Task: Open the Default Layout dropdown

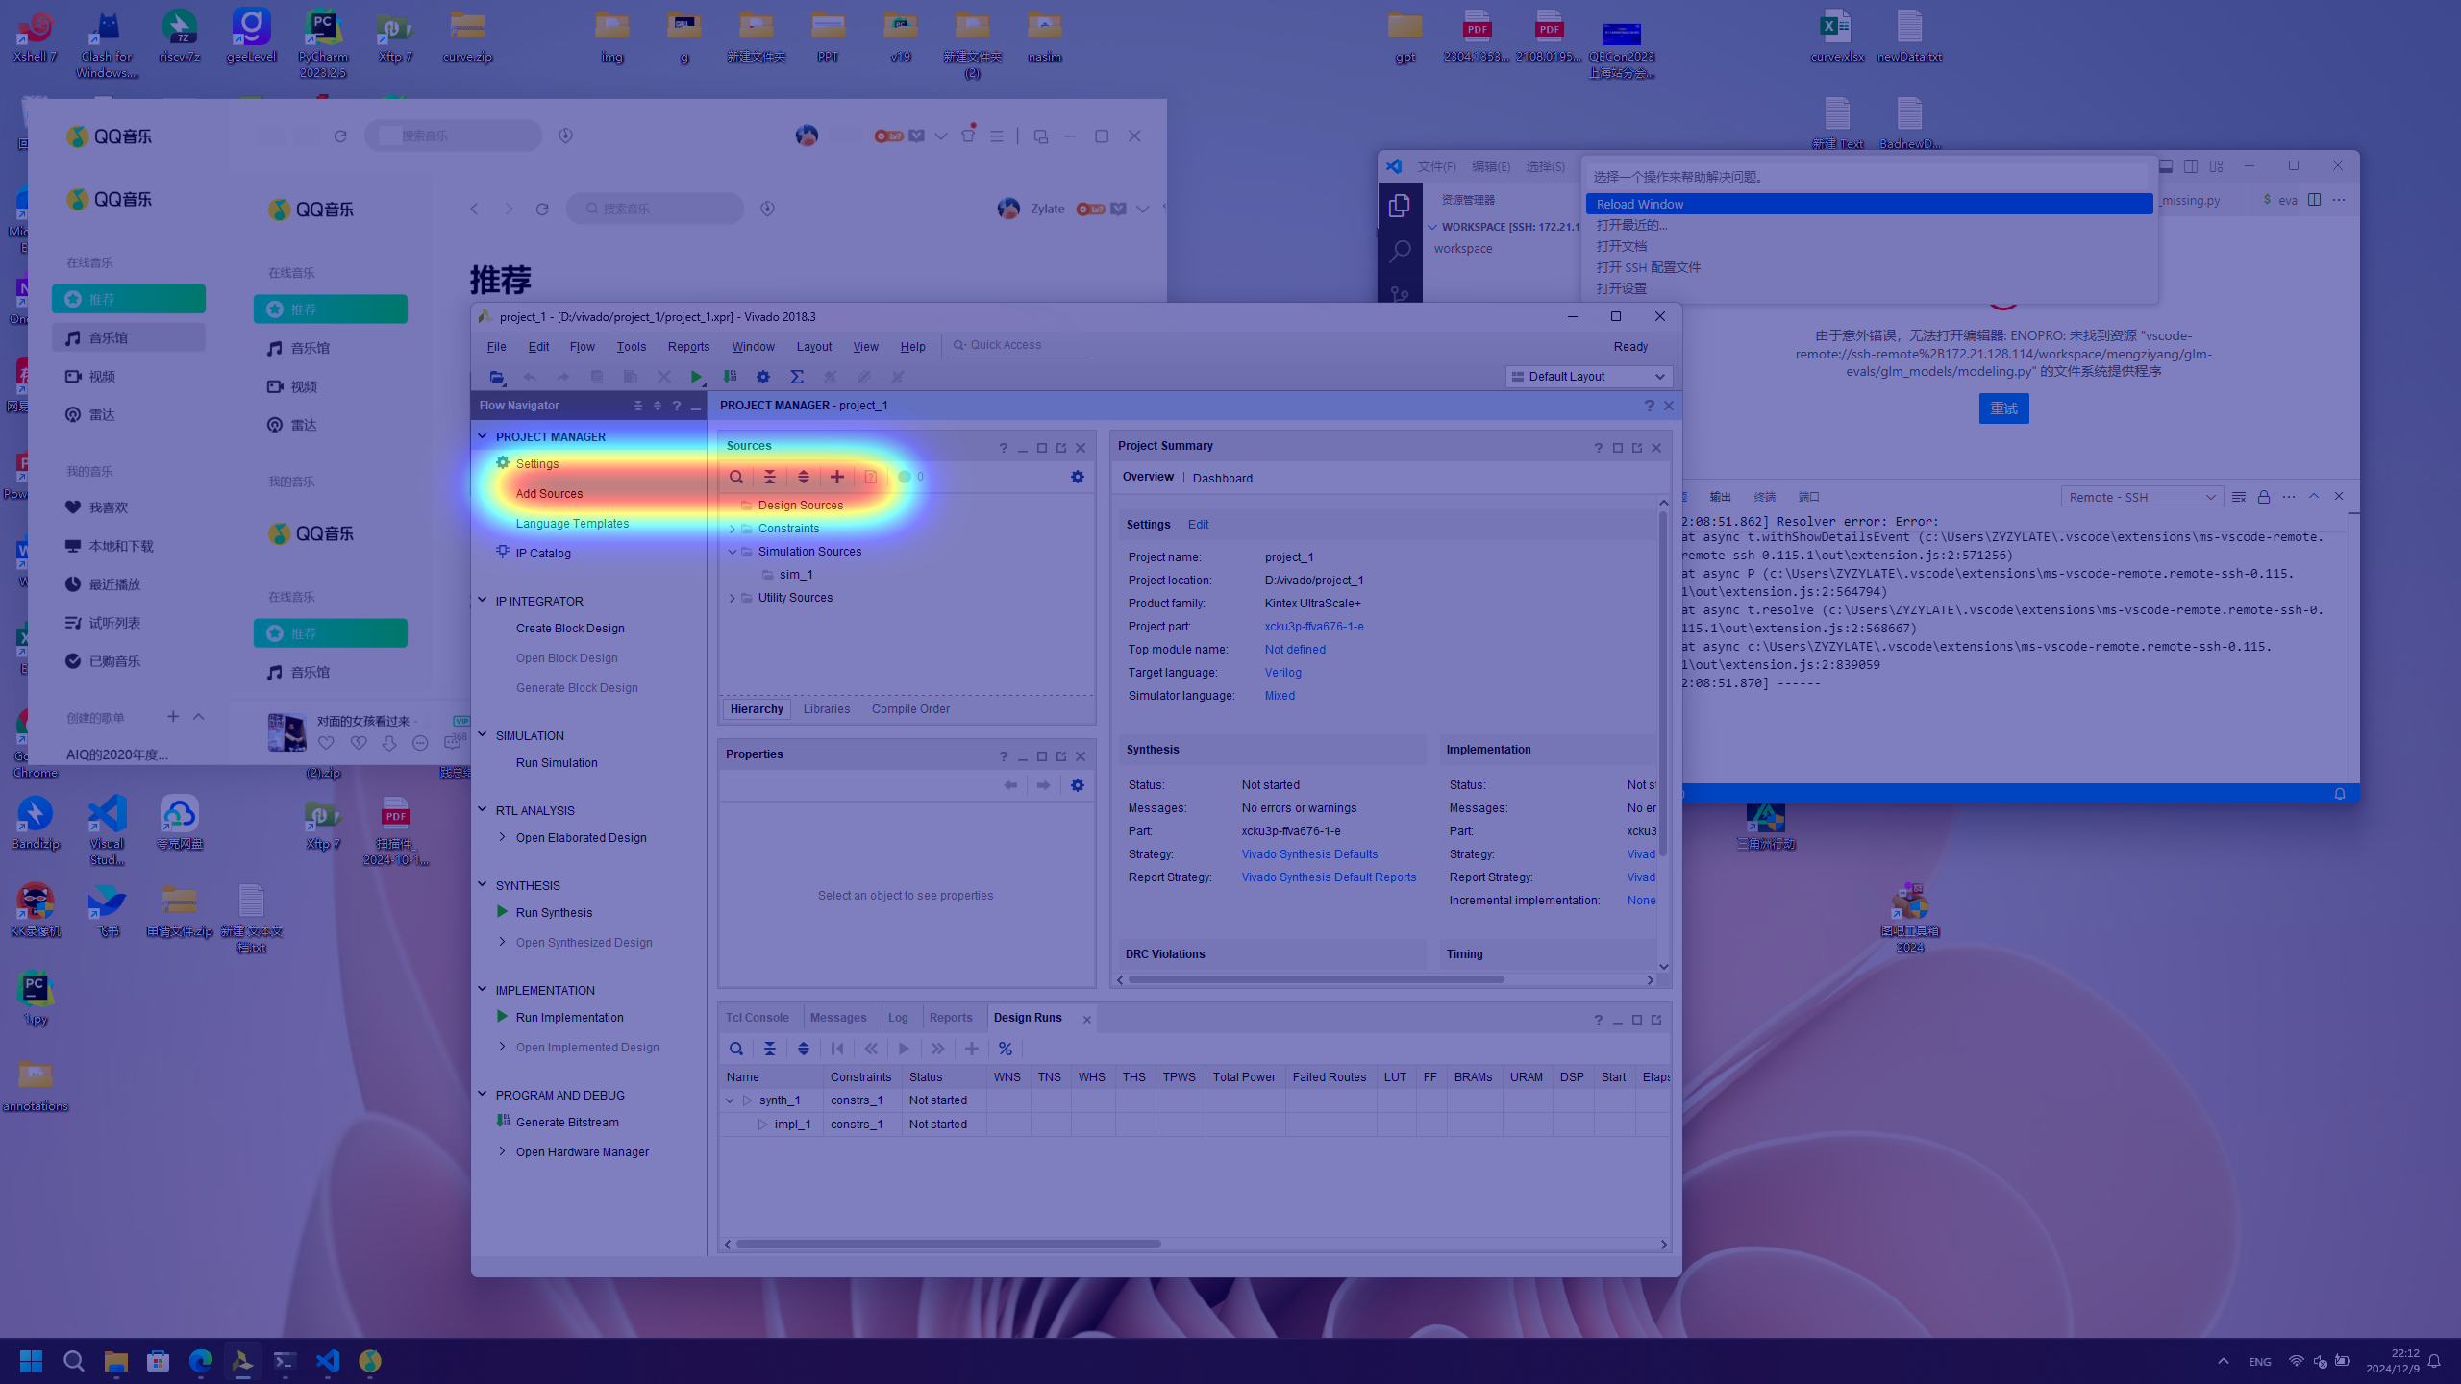Action: pyautogui.click(x=1590, y=377)
